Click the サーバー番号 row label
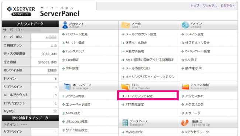Screen dimensions: 240x136 pos(13,37)
